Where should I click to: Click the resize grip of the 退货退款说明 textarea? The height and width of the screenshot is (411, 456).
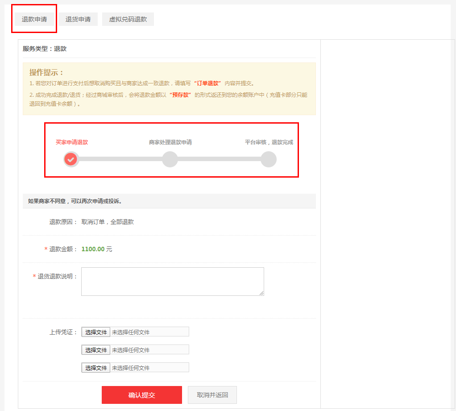tap(261, 293)
